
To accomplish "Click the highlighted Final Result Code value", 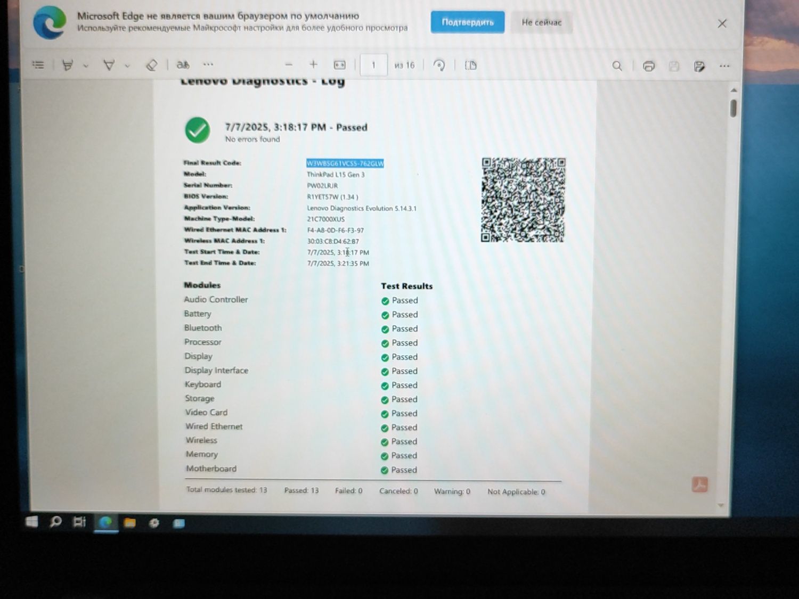I will [345, 163].
